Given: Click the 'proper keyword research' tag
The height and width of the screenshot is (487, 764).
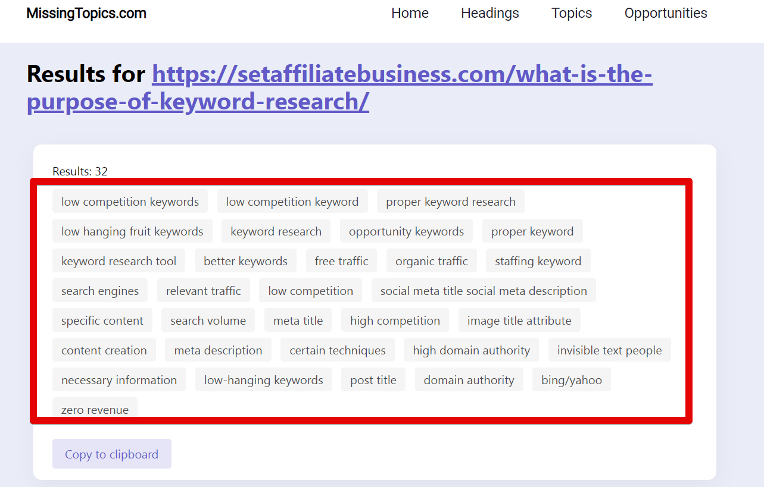Looking at the screenshot, I should coord(451,202).
